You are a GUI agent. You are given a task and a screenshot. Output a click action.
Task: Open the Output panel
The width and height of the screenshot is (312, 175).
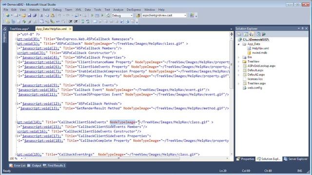(34, 165)
